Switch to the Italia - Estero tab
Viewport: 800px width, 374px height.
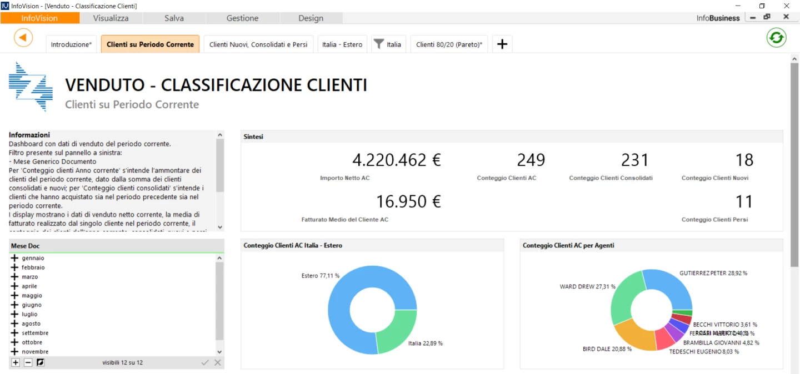[342, 44]
